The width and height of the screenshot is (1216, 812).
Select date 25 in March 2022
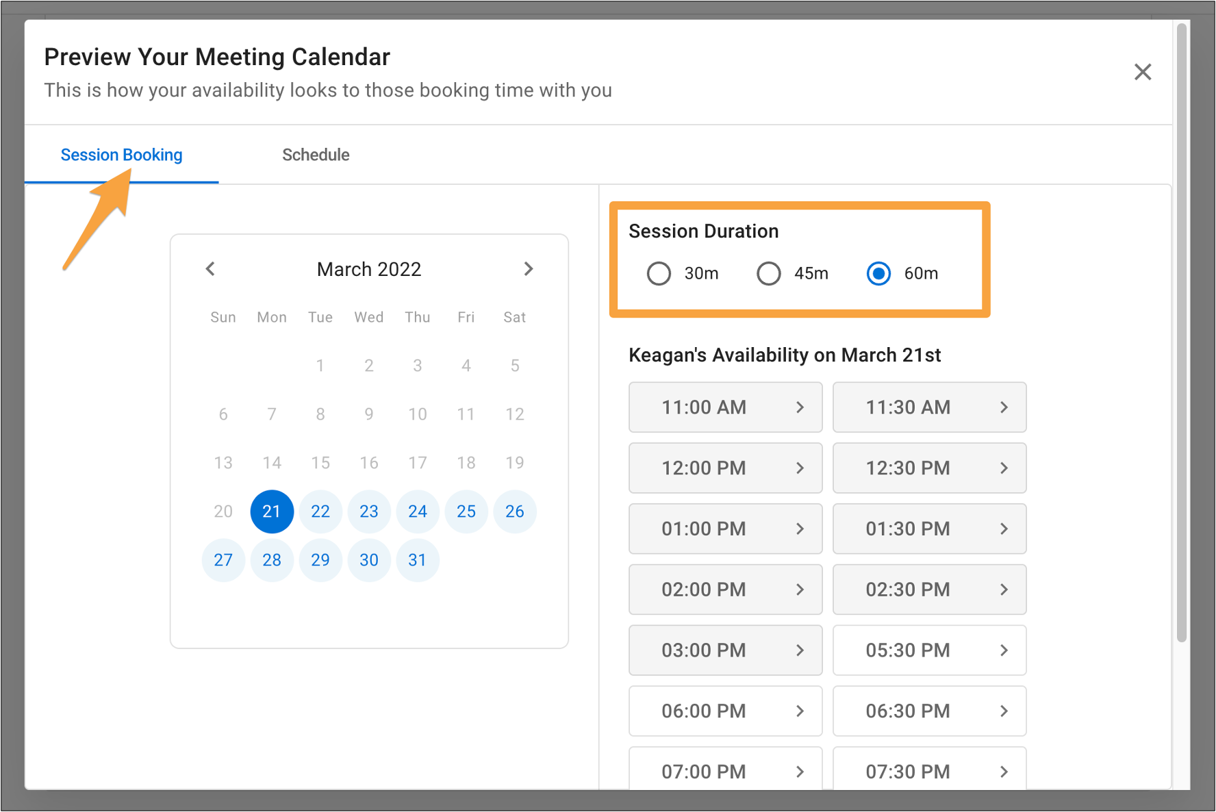click(466, 511)
